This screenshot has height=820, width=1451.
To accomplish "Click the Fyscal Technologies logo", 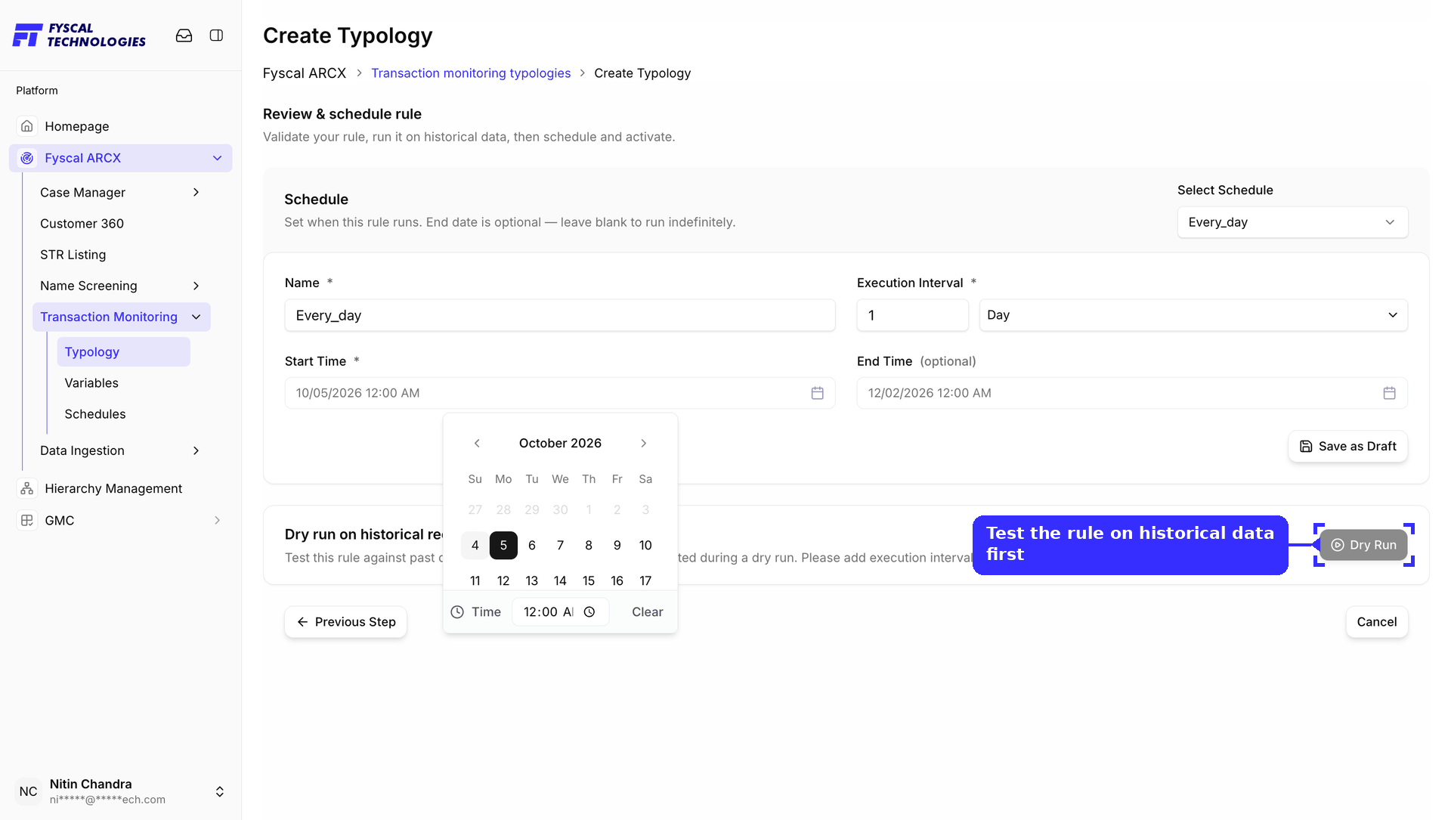I will tap(79, 35).
